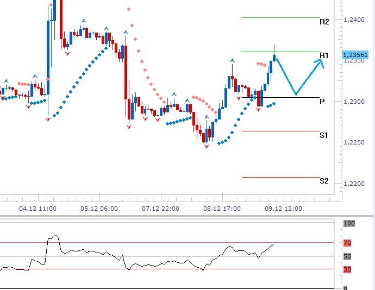Click the P pivot level label
Screen dimensions: 375x290
[322, 102]
